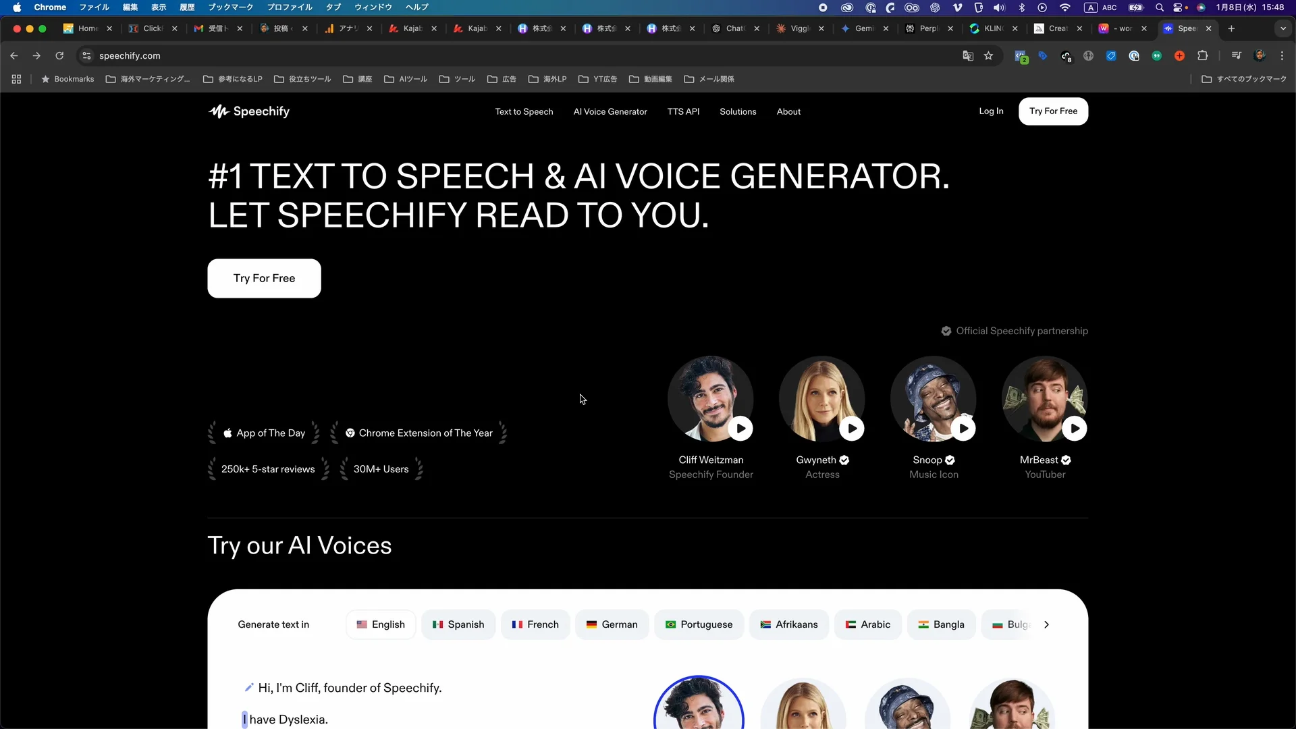This screenshot has width=1296, height=729.
Task: Open the media control icon in toolbar
Action: tap(1236, 56)
